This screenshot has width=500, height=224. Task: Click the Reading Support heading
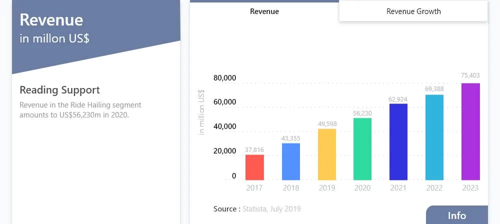59,90
